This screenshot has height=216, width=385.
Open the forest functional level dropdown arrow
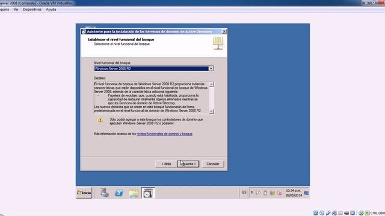tap(211, 68)
